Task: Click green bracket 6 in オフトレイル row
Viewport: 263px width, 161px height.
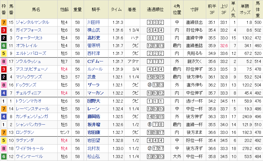Action: click(4, 46)
